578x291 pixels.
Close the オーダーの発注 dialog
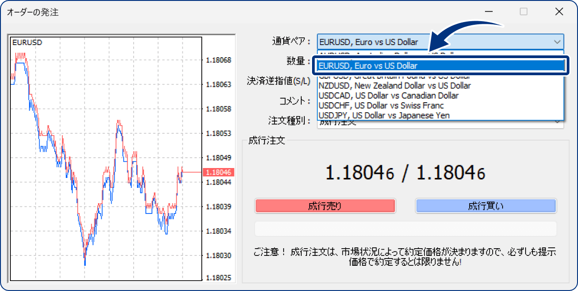point(559,12)
